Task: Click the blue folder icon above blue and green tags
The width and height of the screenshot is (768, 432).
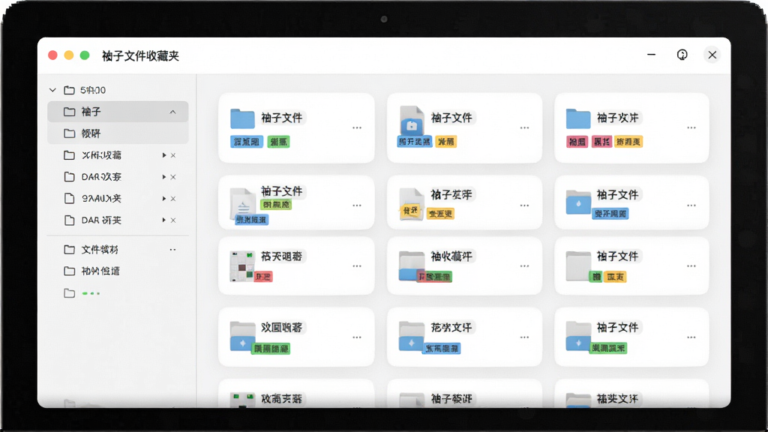Action: click(242, 118)
